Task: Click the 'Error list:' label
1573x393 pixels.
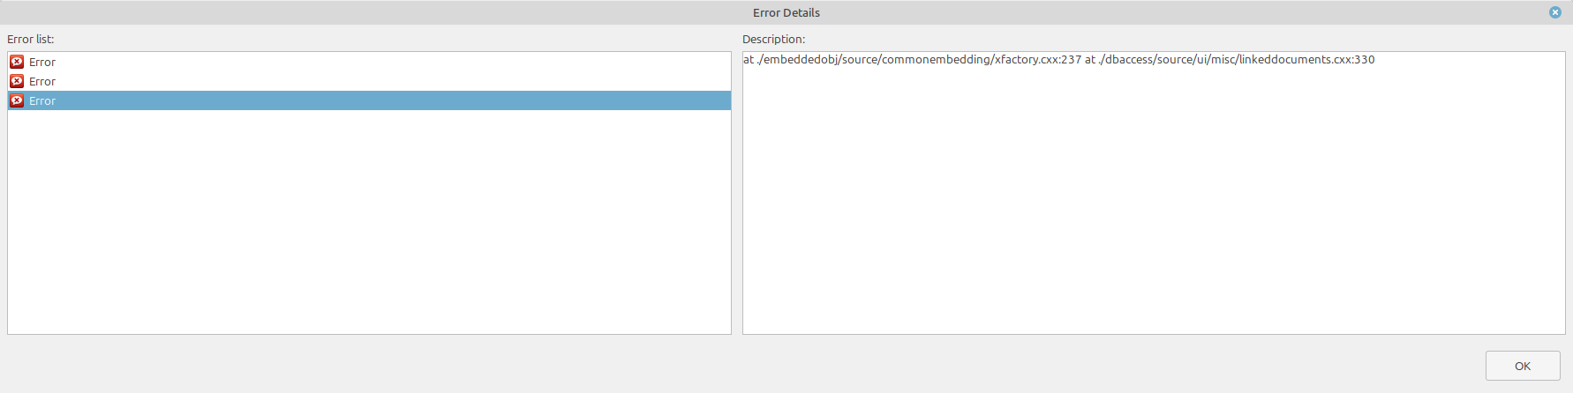Action: (x=31, y=39)
